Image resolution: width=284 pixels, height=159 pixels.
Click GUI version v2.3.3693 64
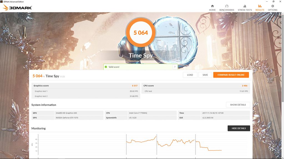[x=208, y=118]
